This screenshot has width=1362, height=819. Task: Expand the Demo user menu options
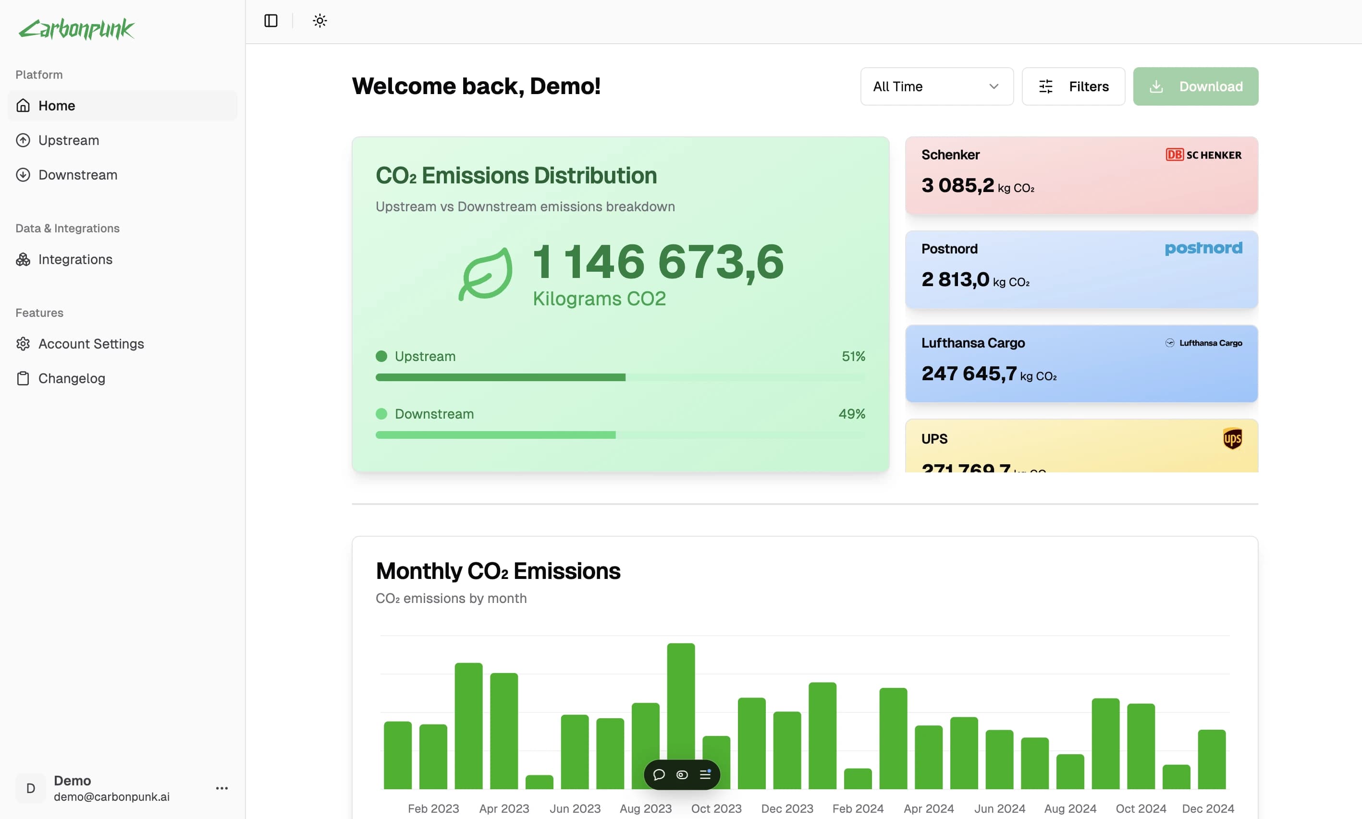pos(222,788)
